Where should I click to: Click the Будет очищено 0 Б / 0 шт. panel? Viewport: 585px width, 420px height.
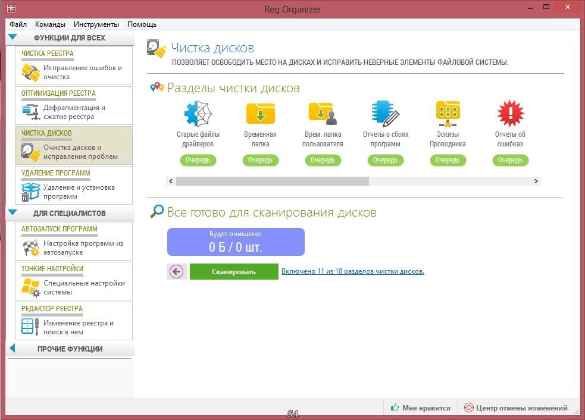[236, 242]
